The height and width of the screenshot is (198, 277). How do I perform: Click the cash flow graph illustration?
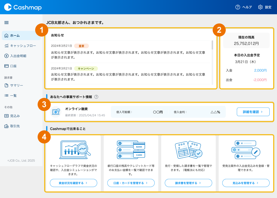click(75, 150)
